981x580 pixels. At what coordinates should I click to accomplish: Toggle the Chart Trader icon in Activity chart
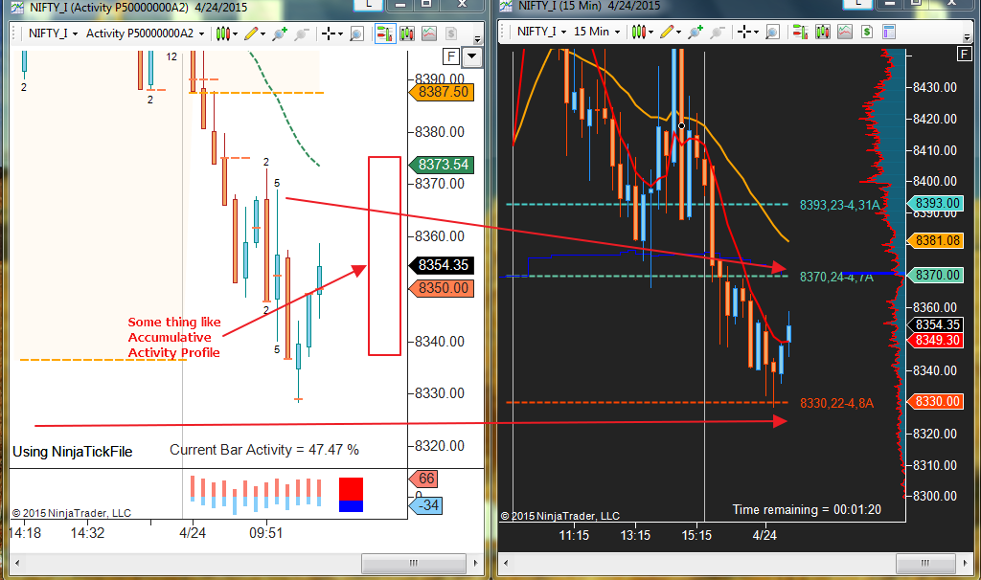coord(385,33)
